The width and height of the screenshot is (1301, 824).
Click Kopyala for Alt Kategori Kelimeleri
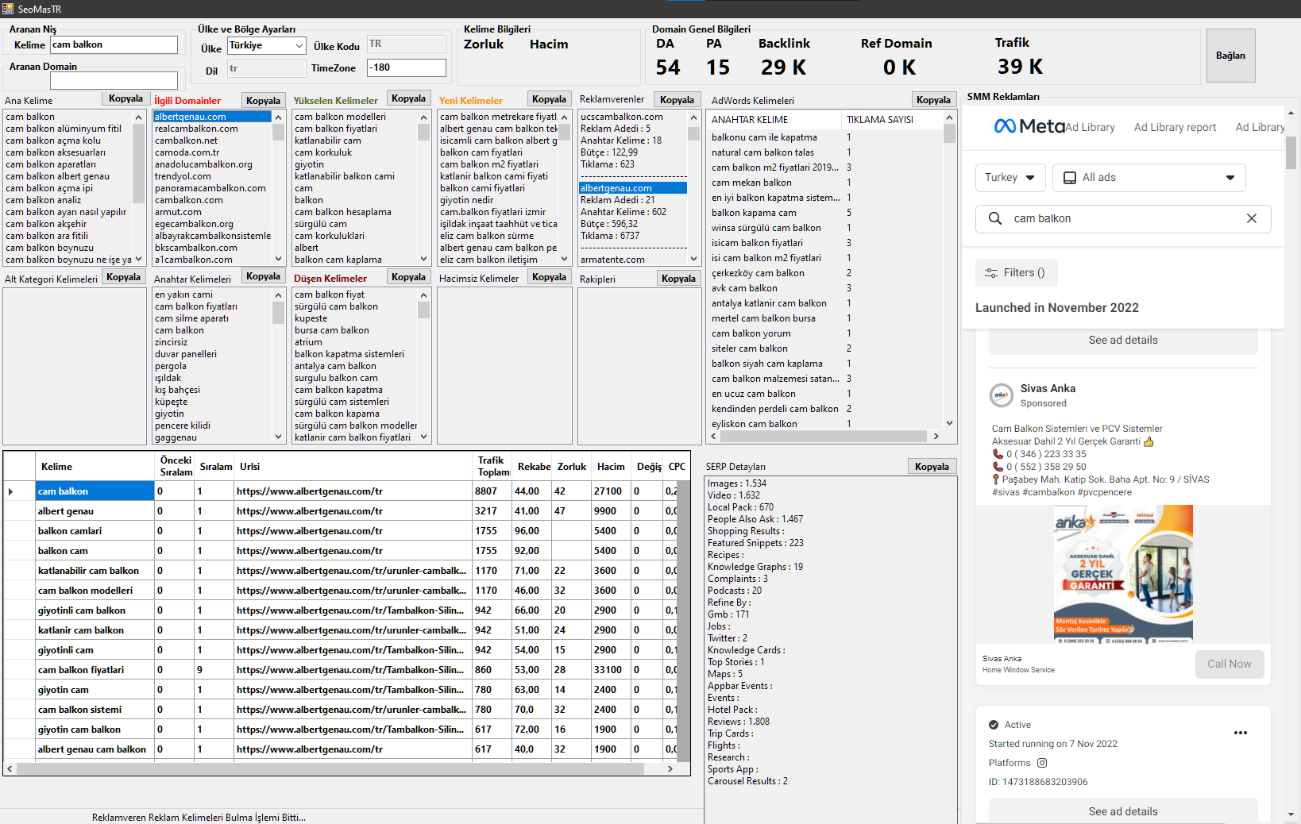click(123, 277)
